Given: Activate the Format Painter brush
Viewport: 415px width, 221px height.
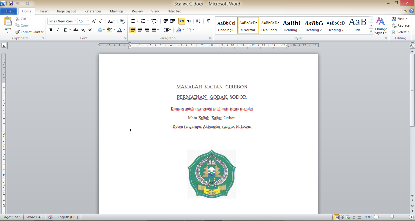Looking at the screenshot, I should pyautogui.click(x=29, y=32).
